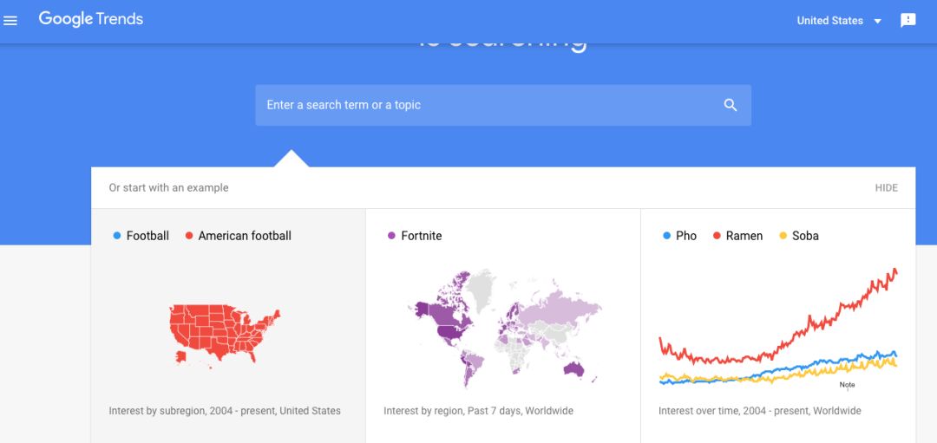Click the blue Football legend dot

[x=117, y=236]
